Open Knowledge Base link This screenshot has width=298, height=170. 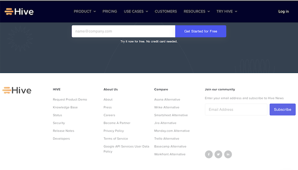coord(65,107)
